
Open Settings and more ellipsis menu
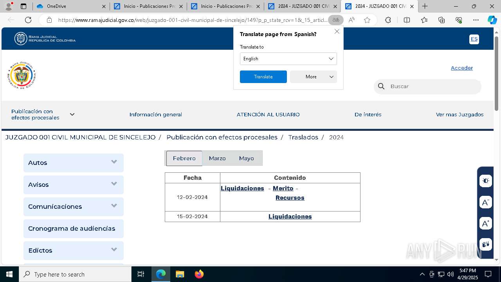pos(476,20)
